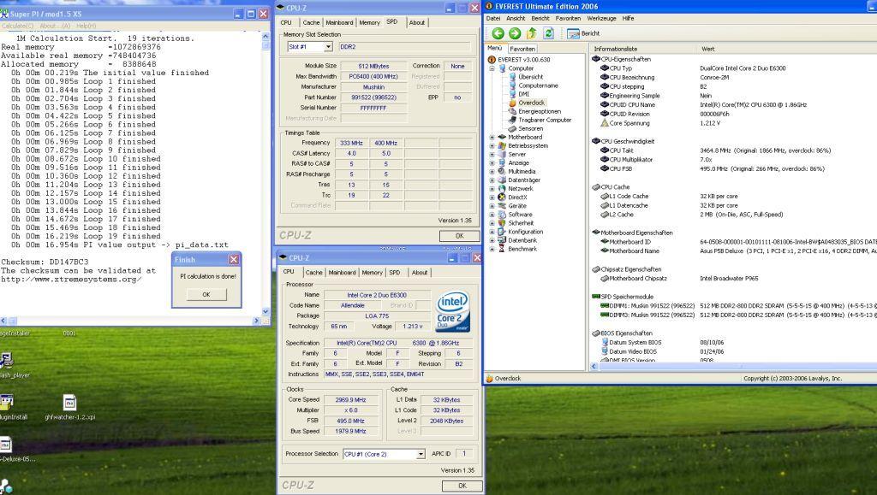Image resolution: width=877 pixels, height=495 pixels.
Task: Collapse the Computer node in EVEREST tree
Action: point(492,68)
